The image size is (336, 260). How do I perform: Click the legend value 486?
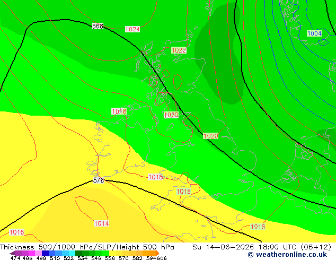pos(28,258)
